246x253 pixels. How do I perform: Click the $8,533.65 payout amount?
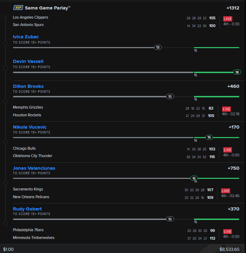[x=229, y=249]
